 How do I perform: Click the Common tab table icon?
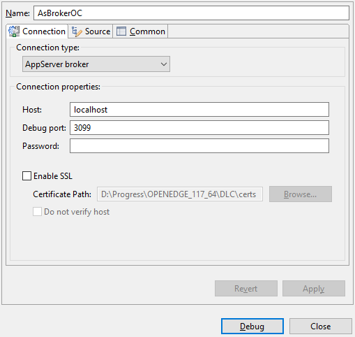pos(121,31)
